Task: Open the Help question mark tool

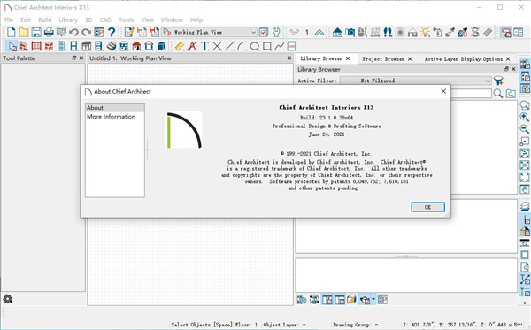Action: 112,32
